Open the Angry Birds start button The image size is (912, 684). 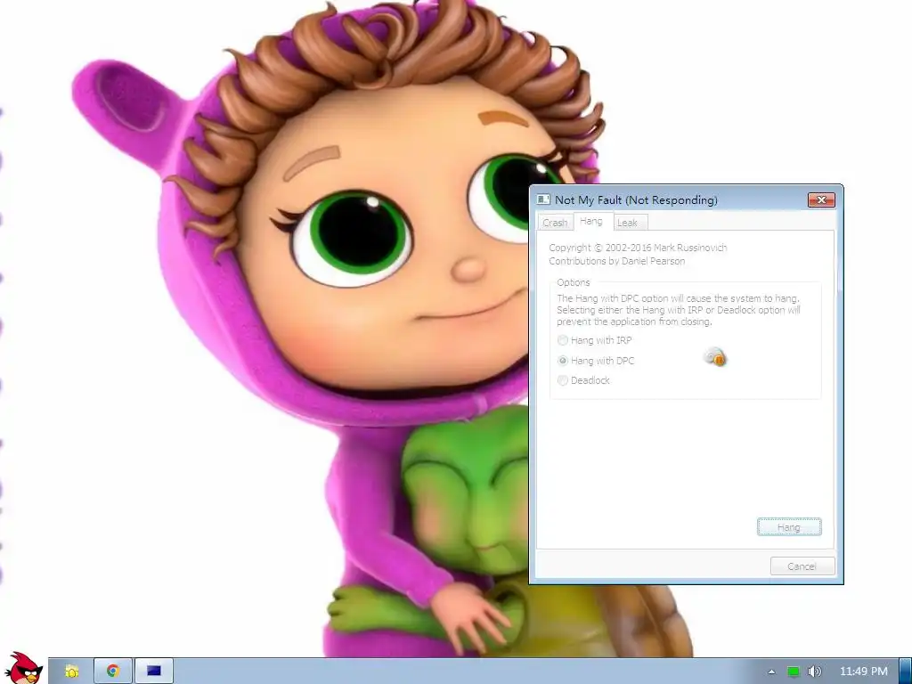(x=24, y=668)
